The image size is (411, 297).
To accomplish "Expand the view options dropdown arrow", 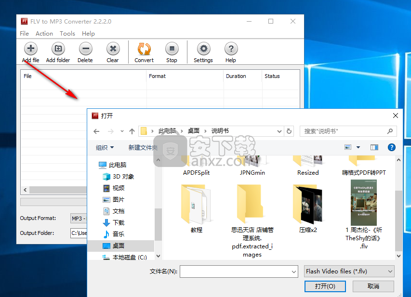I will coord(358,147).
